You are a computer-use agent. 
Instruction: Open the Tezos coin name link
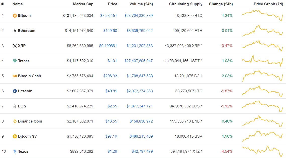(x=23, y=151)
